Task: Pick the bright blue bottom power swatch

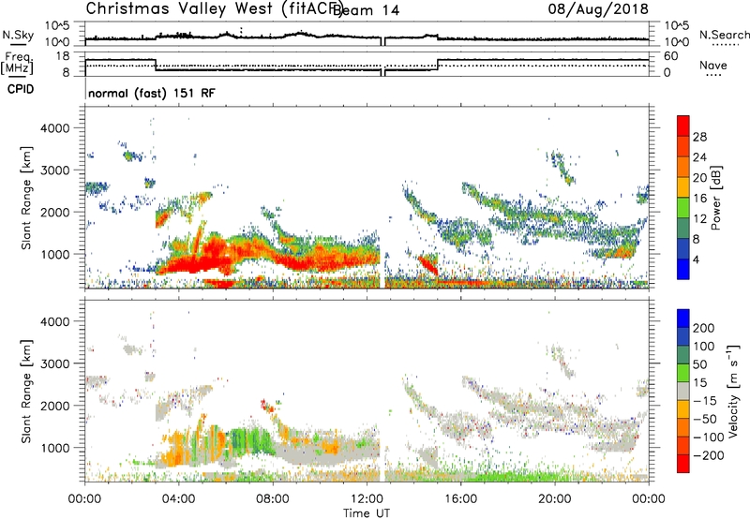Action: [683, 269]
